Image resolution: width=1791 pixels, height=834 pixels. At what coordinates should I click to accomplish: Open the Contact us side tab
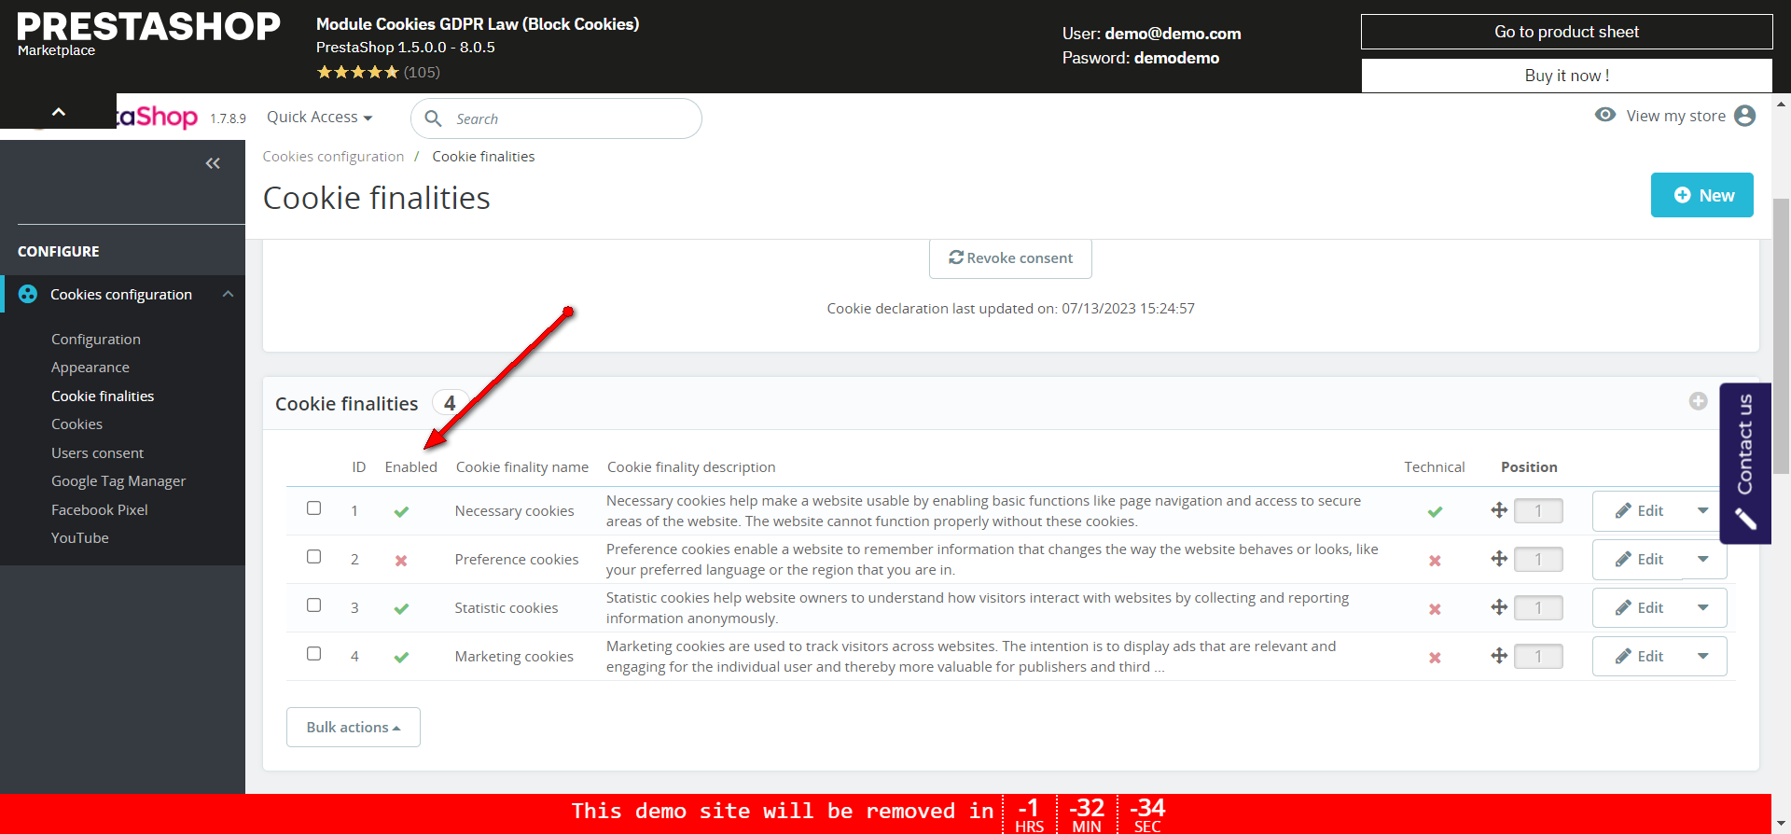[1745, 464]
